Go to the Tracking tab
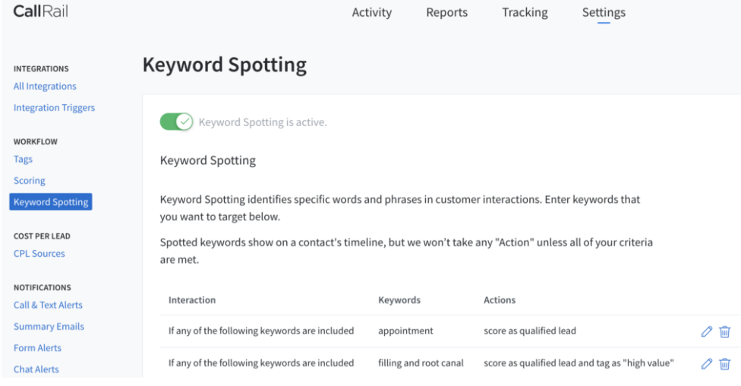 tap(525, 12)
